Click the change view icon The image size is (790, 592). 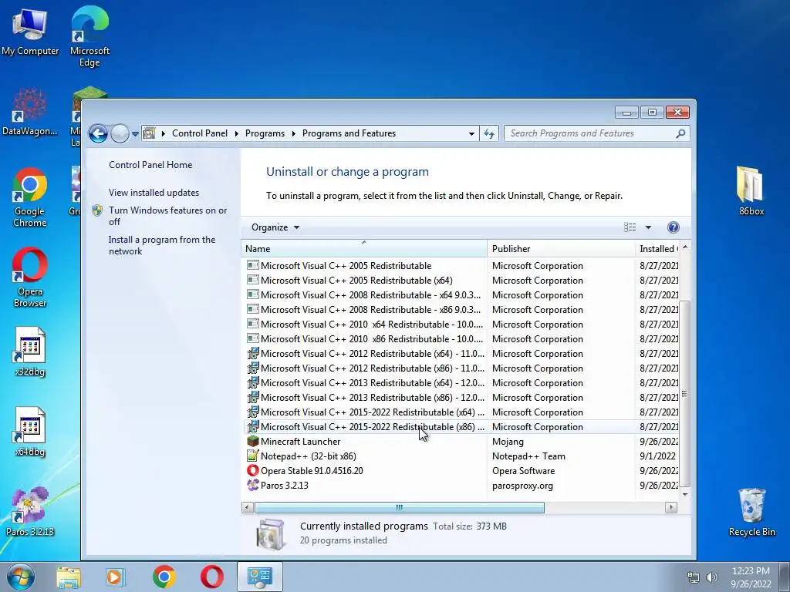[x=630, y=227]
